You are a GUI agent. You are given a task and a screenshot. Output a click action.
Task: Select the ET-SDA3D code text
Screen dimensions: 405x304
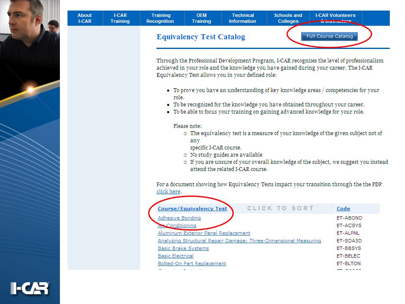click(x=349, y=241)
